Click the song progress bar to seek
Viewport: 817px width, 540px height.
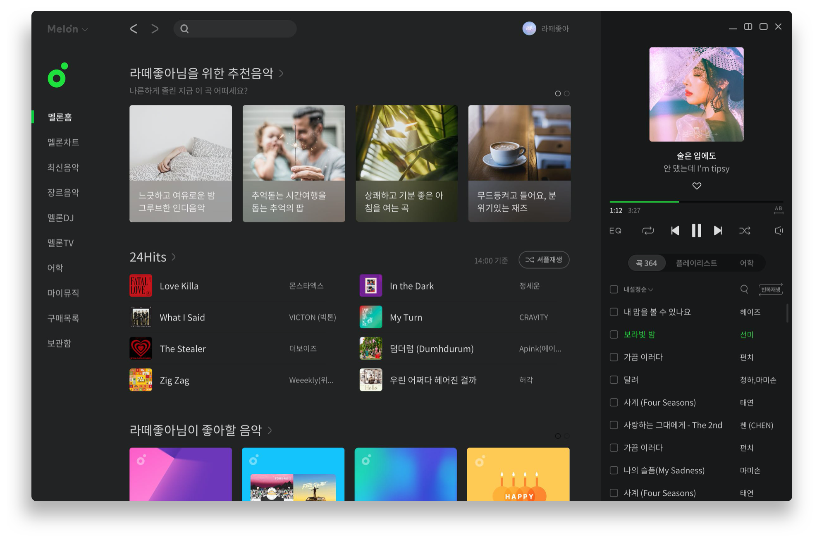[696, 201]
